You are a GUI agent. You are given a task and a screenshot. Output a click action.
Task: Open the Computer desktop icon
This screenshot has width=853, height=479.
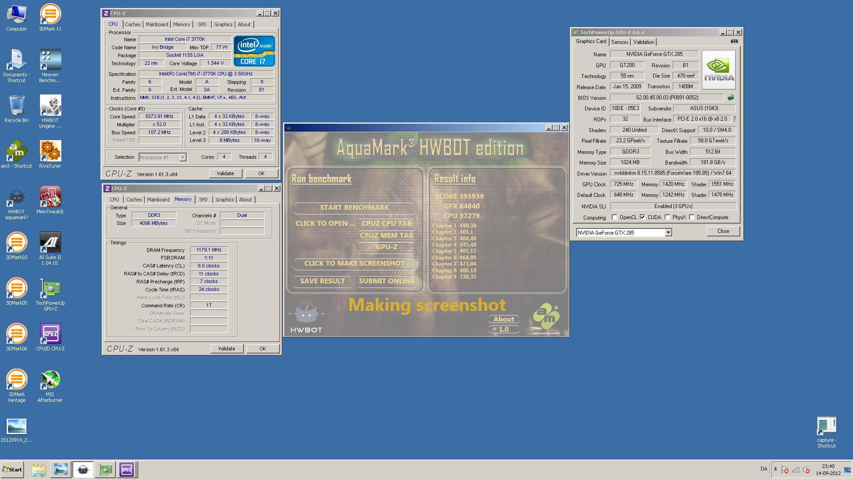point(16,18)
